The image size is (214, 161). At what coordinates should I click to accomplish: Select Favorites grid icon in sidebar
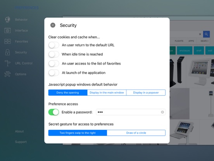pos(7,41)
